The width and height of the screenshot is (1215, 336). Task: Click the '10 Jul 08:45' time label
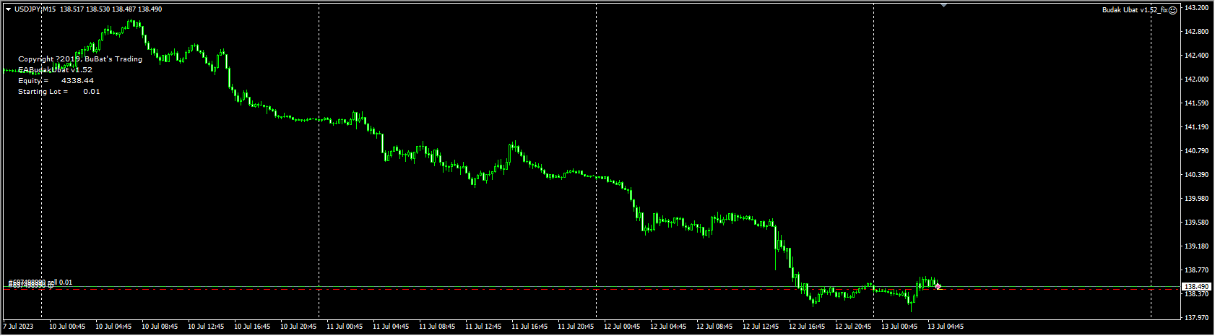pyautogui.click(x=160, y=327)
